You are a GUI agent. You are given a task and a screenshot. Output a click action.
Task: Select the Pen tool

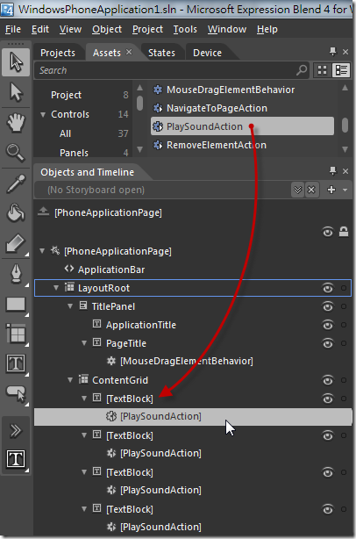pyautogui.click(x=16, y=275)
